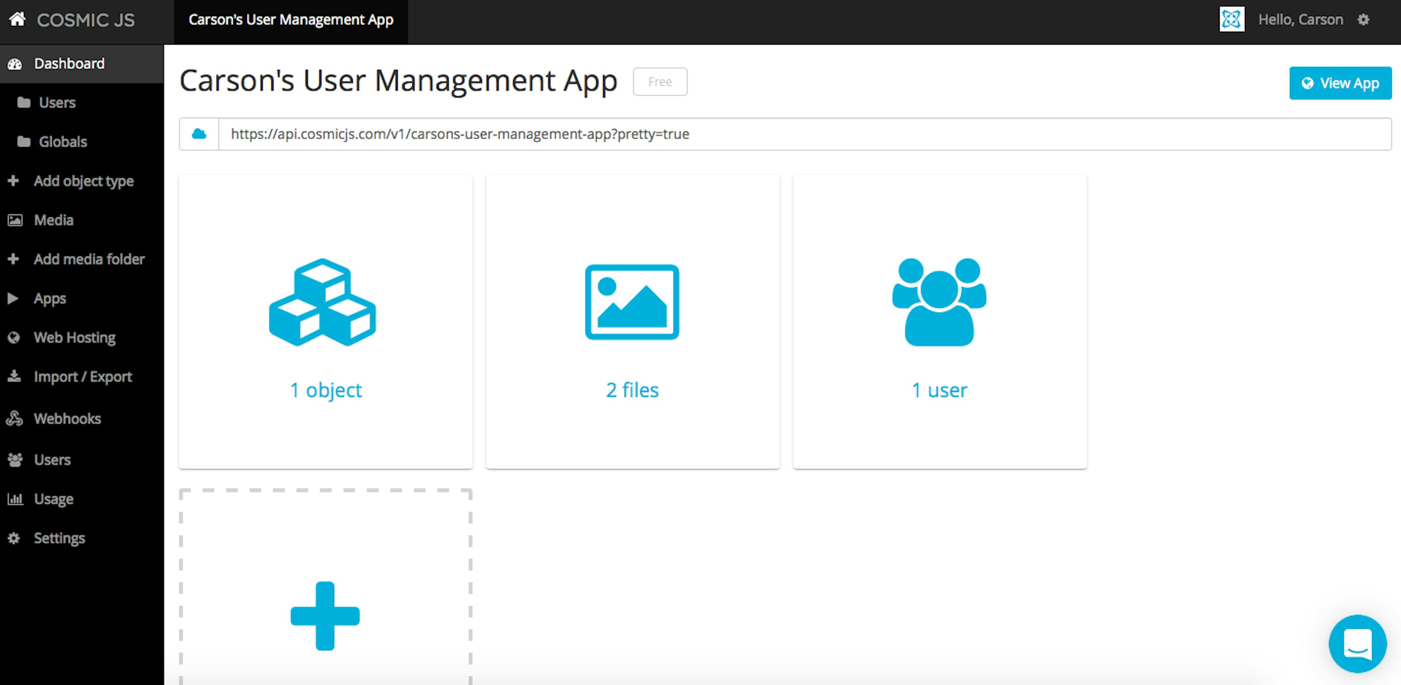
Task: Click the Cosmic avatar icon in top bar
Action: click(x=1231, y=20)
